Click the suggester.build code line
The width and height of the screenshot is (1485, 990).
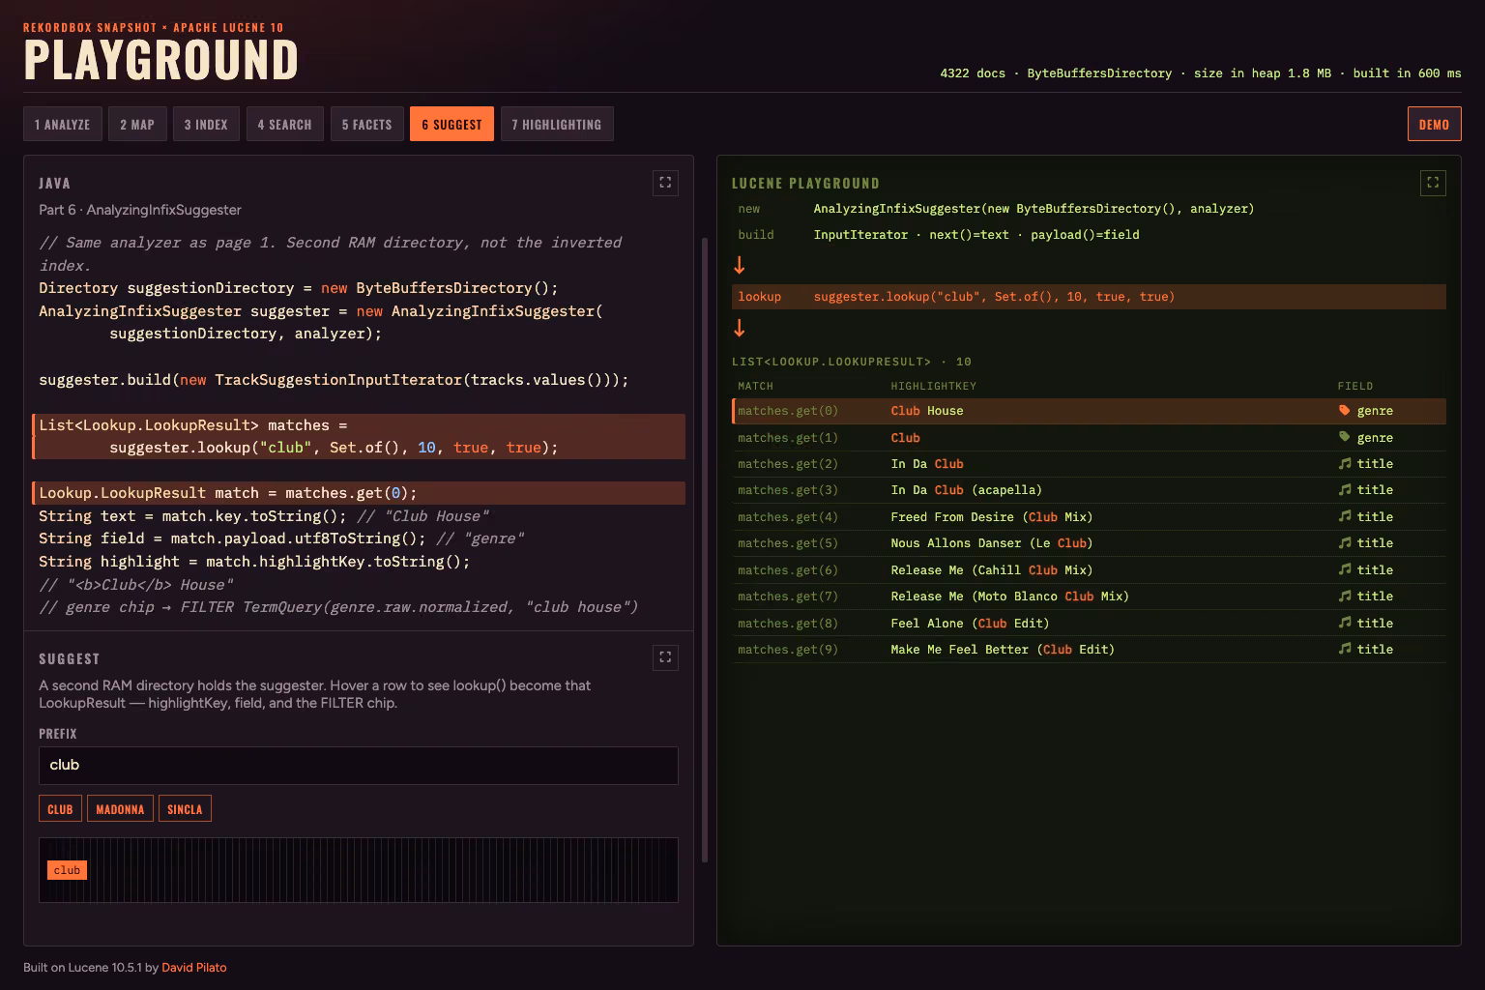334,380
